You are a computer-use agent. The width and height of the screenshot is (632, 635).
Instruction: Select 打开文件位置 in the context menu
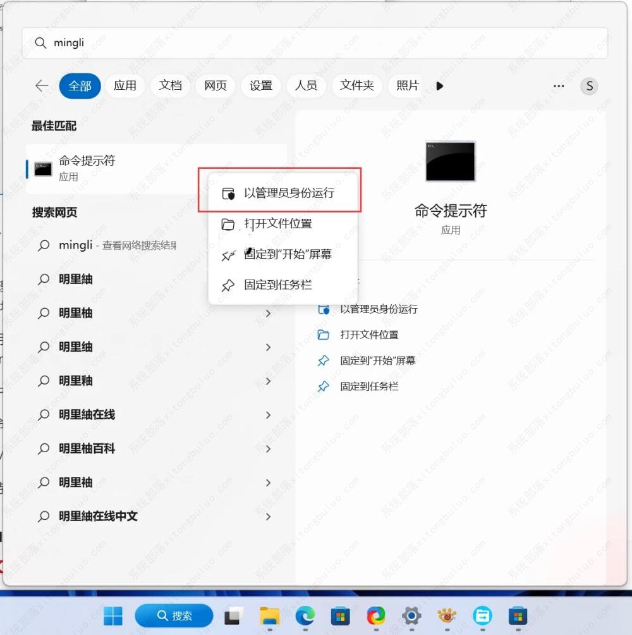coord(278,224)
